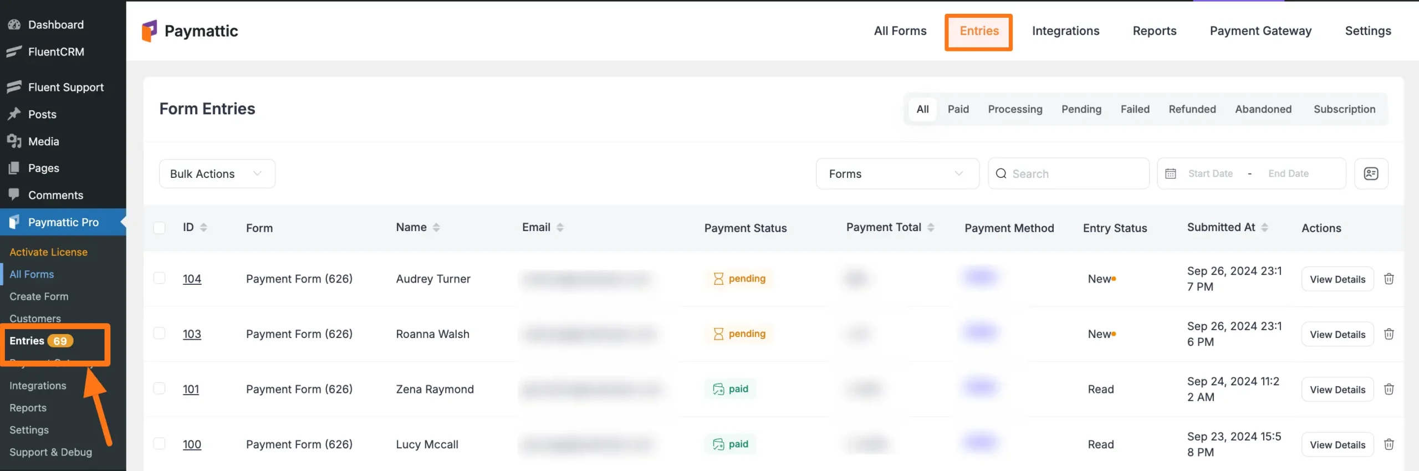Image resolution: width=1419 pixels, height=471 pixels.
Task: Check the checkbox for entry 103
Action: pos(159,333)
